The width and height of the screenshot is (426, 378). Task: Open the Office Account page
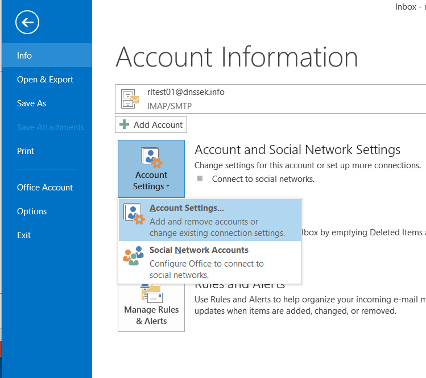[45, 188]
